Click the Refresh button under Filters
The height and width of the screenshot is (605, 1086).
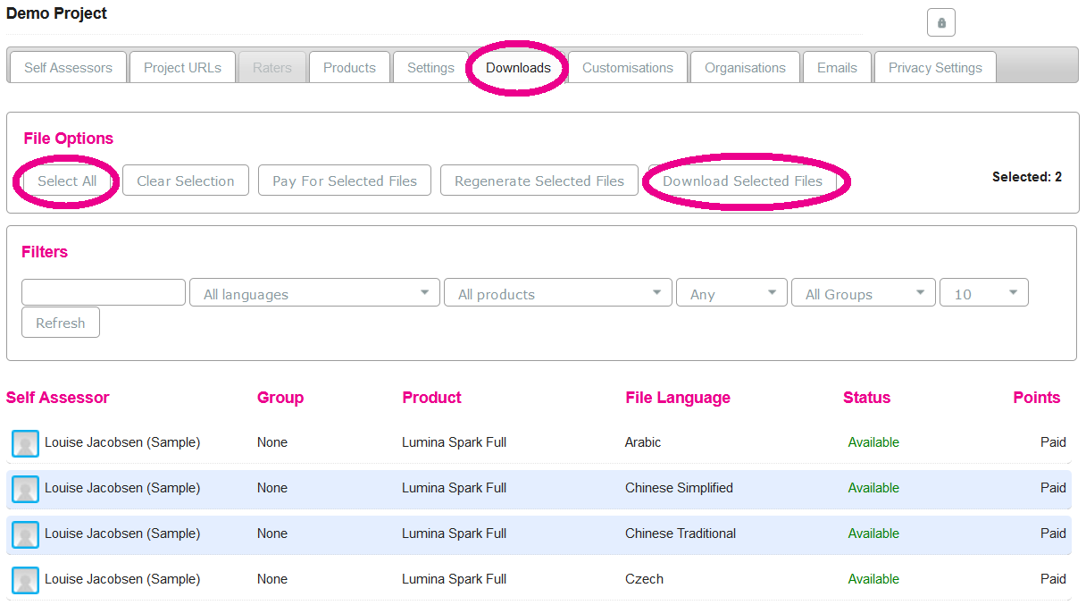(x=61, y=323)
